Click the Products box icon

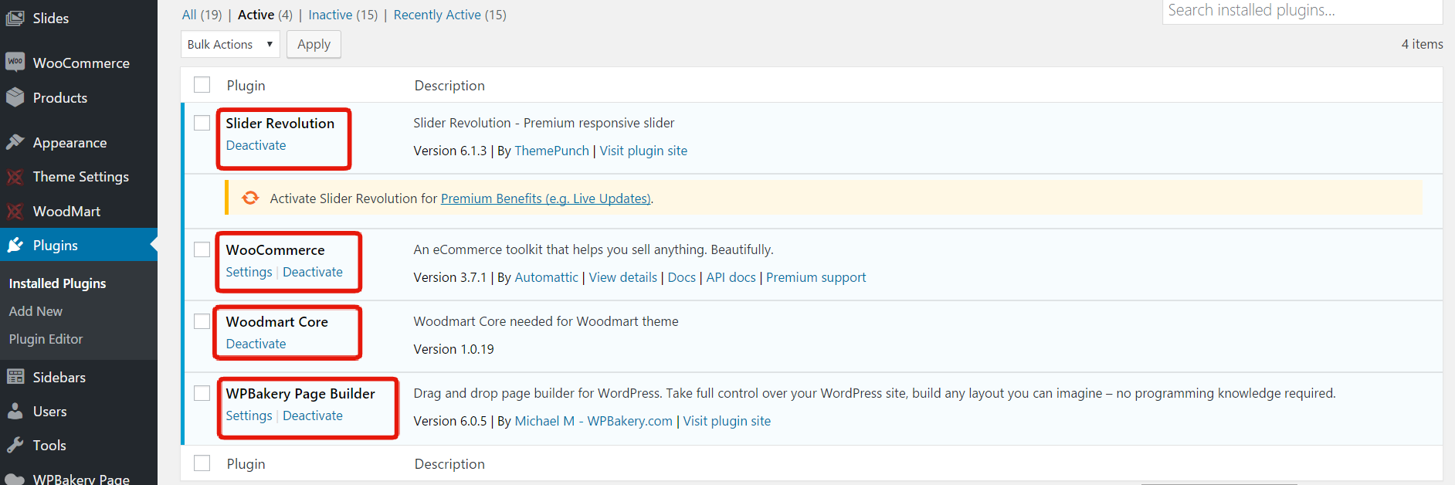pyautogui.click(x=15, y=97)
